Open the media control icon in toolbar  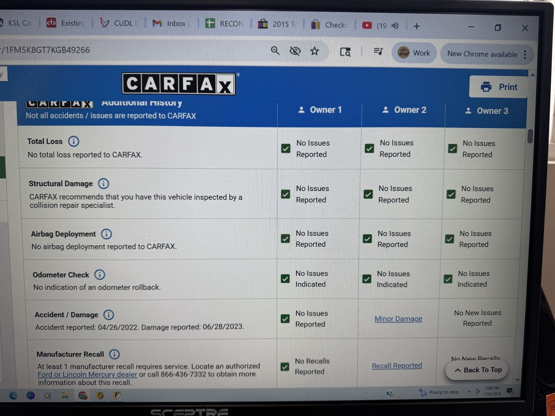pos(378,52)
